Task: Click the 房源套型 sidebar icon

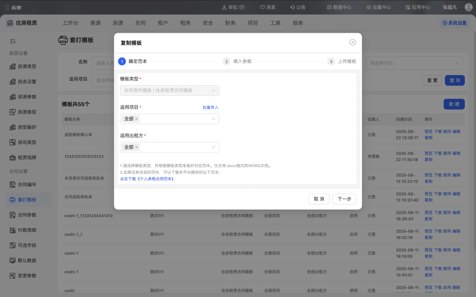Action: [x=12, y=112]
